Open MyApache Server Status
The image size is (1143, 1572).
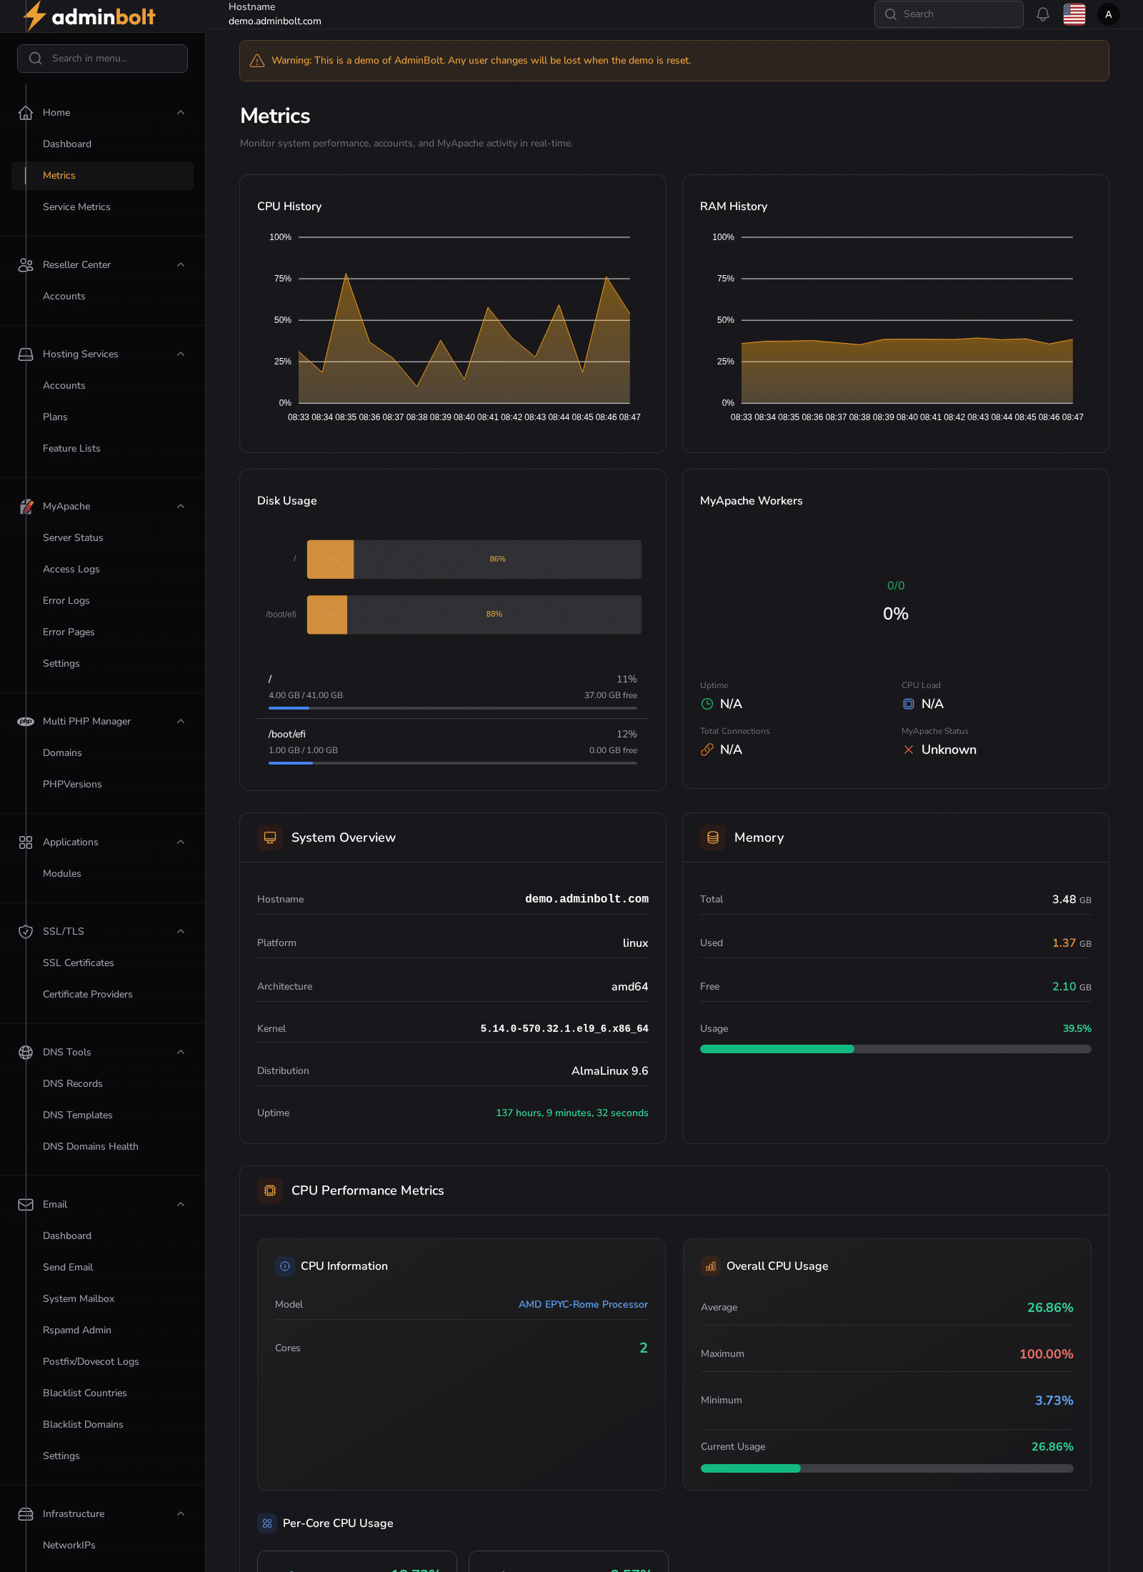[102, 538]
